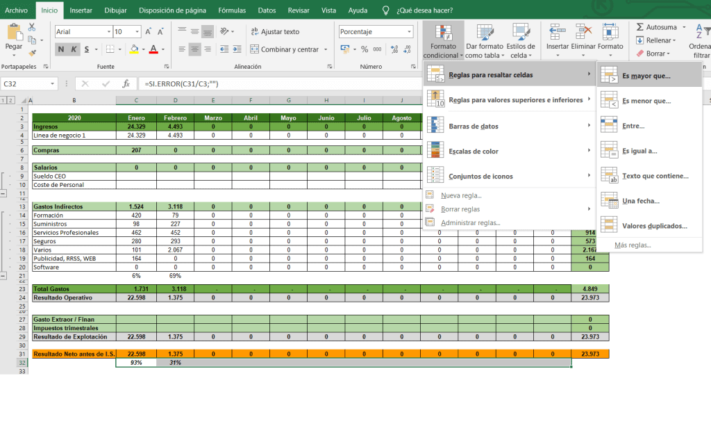The image size is (711, 433).
Task: Increase indent icon
Action: pyautogui.click(x=237, y=49)
